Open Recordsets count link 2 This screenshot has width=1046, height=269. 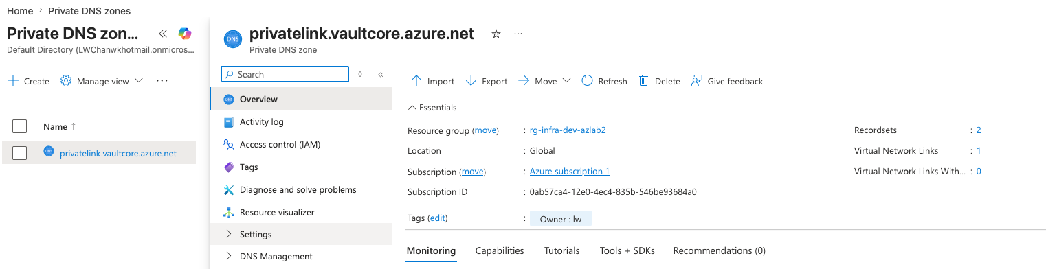coord(978,130)
